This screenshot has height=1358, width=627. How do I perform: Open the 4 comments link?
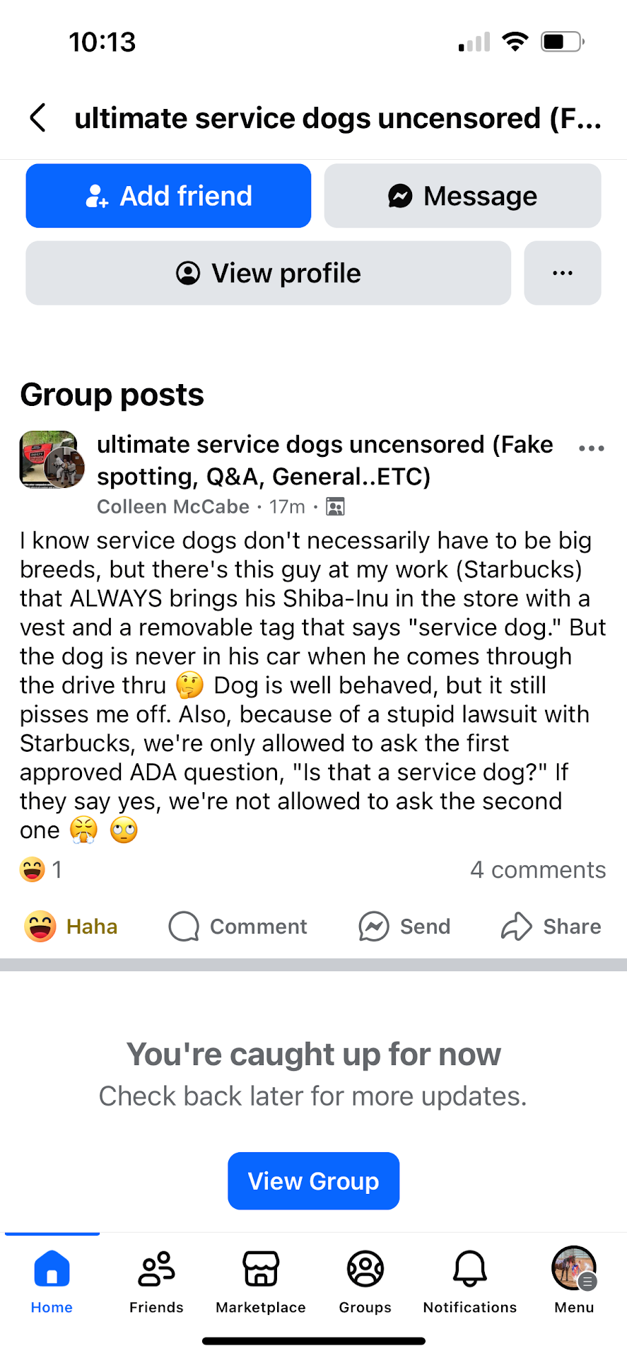tap(538, 869)
